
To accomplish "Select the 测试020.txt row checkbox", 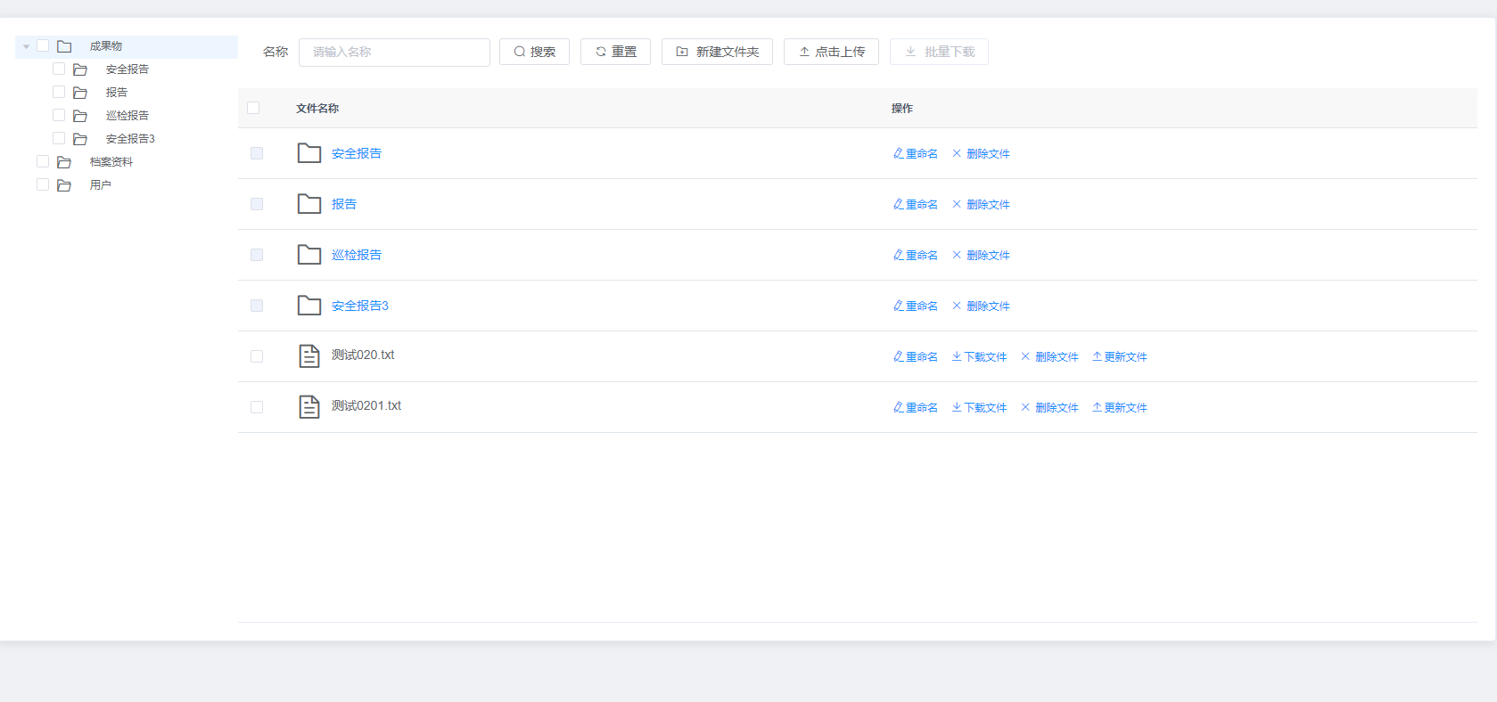I will (257, 356).
